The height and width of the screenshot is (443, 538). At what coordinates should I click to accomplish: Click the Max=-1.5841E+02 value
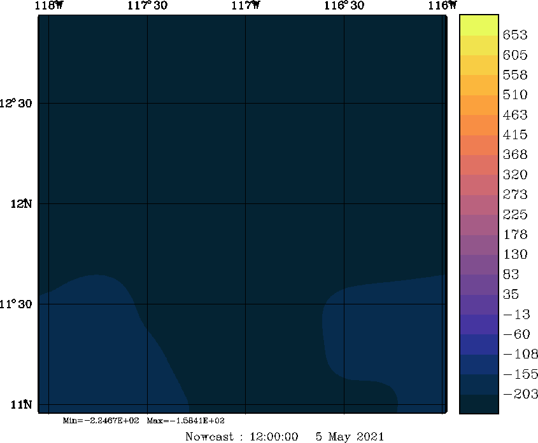[x=186, y=420]
